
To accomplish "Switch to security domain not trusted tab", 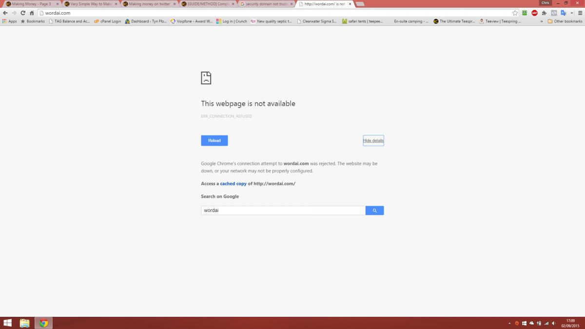I will coord(266,4).
